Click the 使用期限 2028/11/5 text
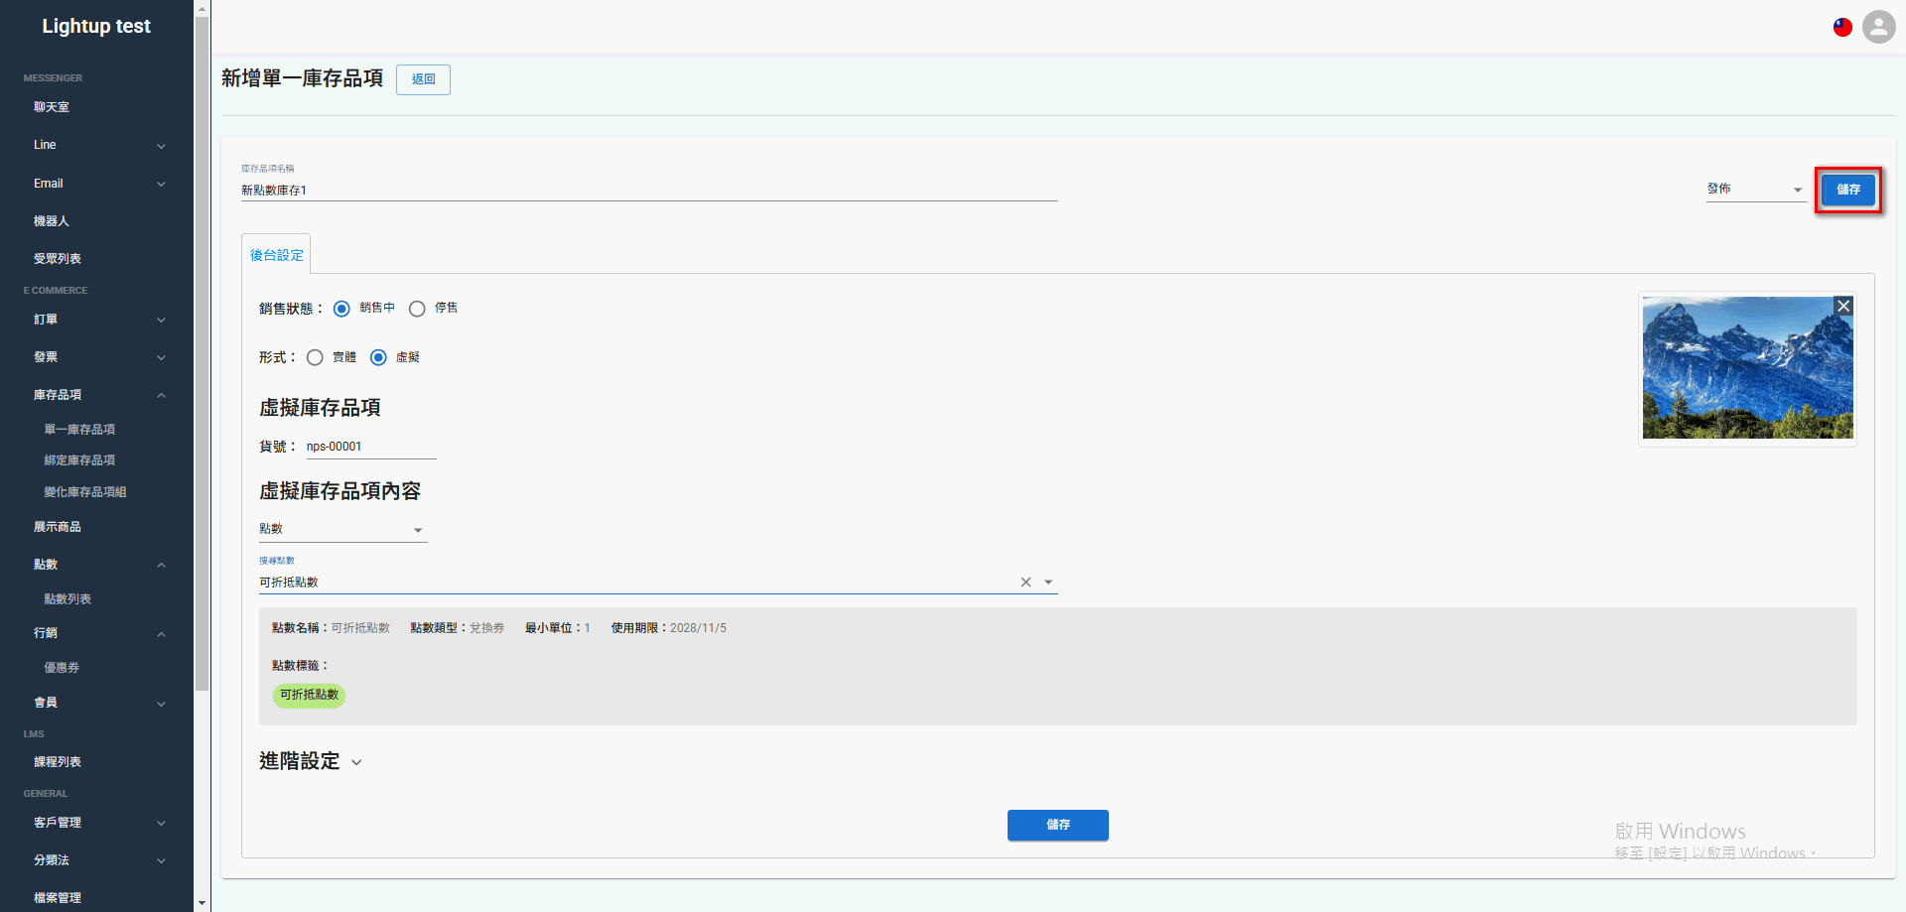Screen dimensions: 1906x912 coord(669,628)
